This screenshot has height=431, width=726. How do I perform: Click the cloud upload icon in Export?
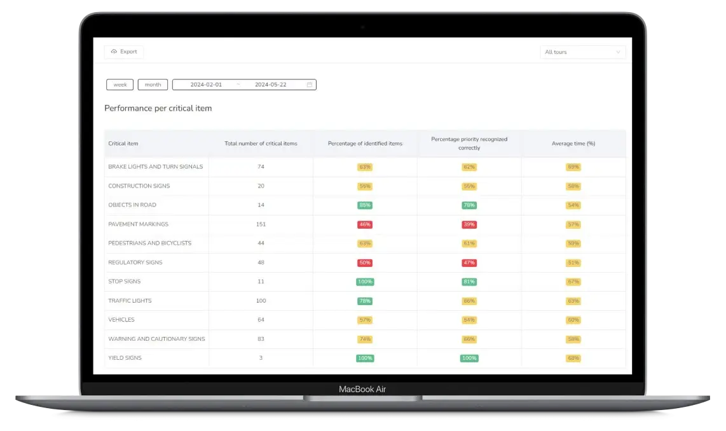coord(114,52)
